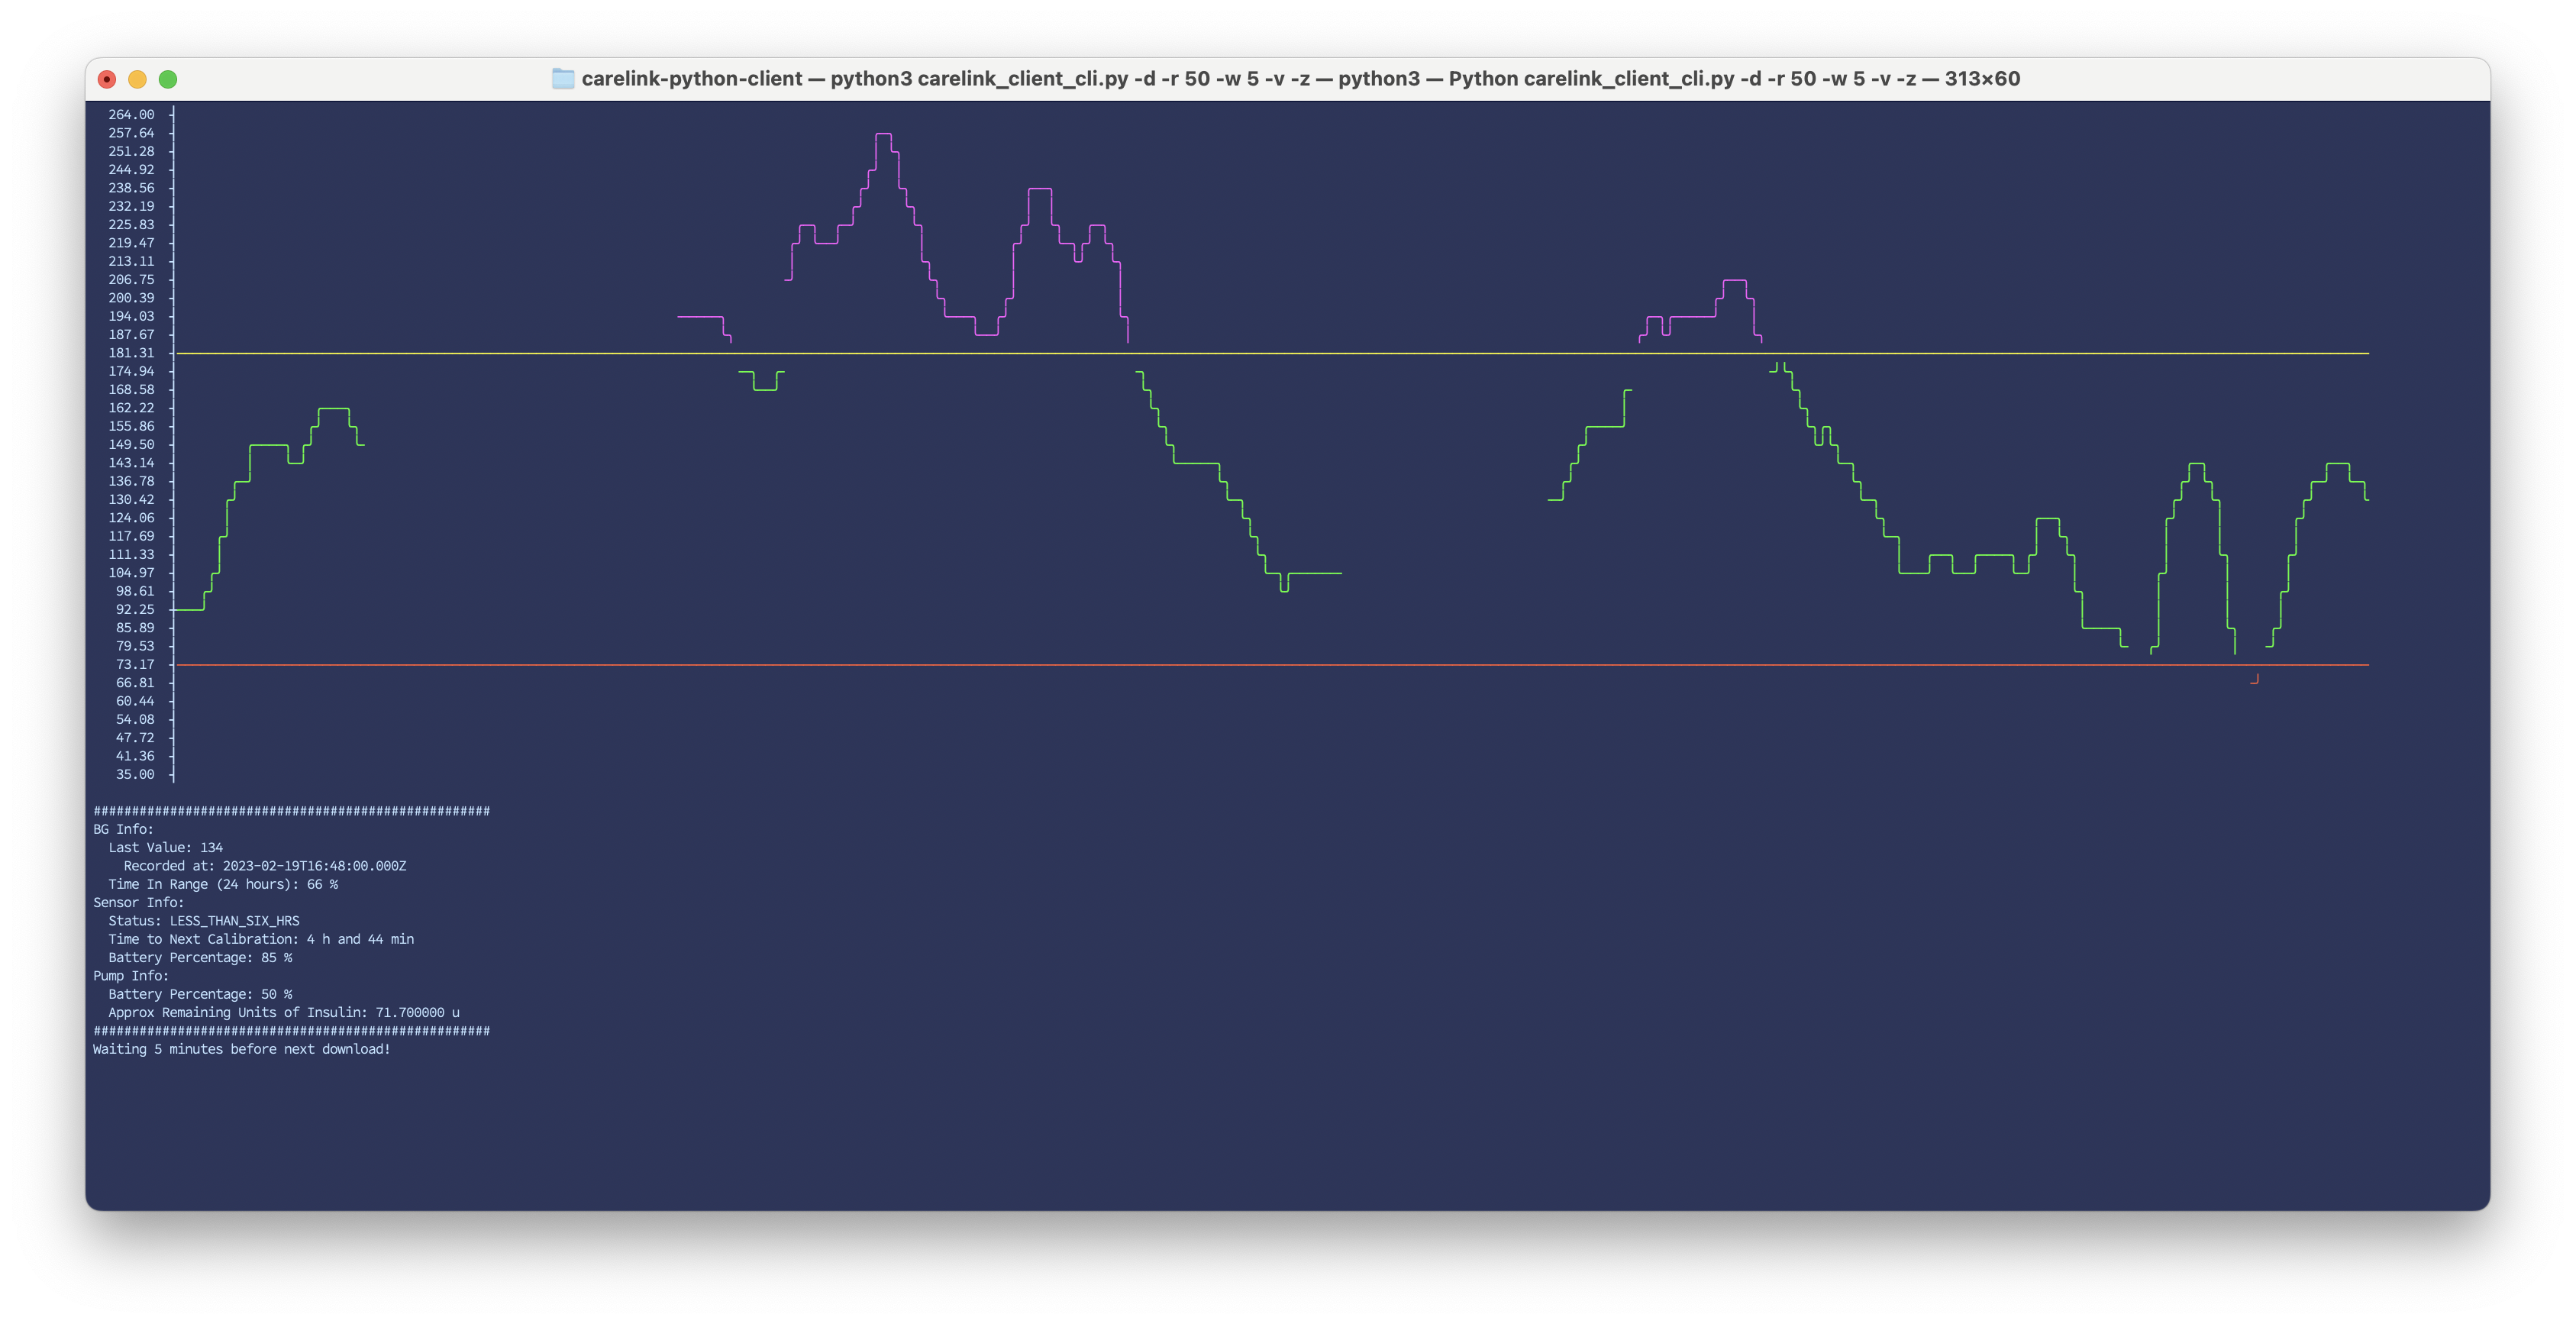Viewport: 2576px width, 1324px height.
Task: Click the 'Approx Remaining Units of Insulin' line
Action: coord(283,1012)
